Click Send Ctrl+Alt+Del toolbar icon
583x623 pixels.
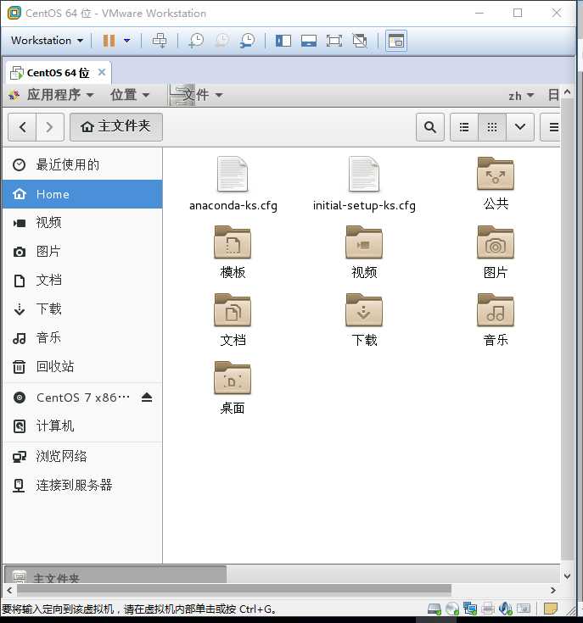click(x=160, y=41)
